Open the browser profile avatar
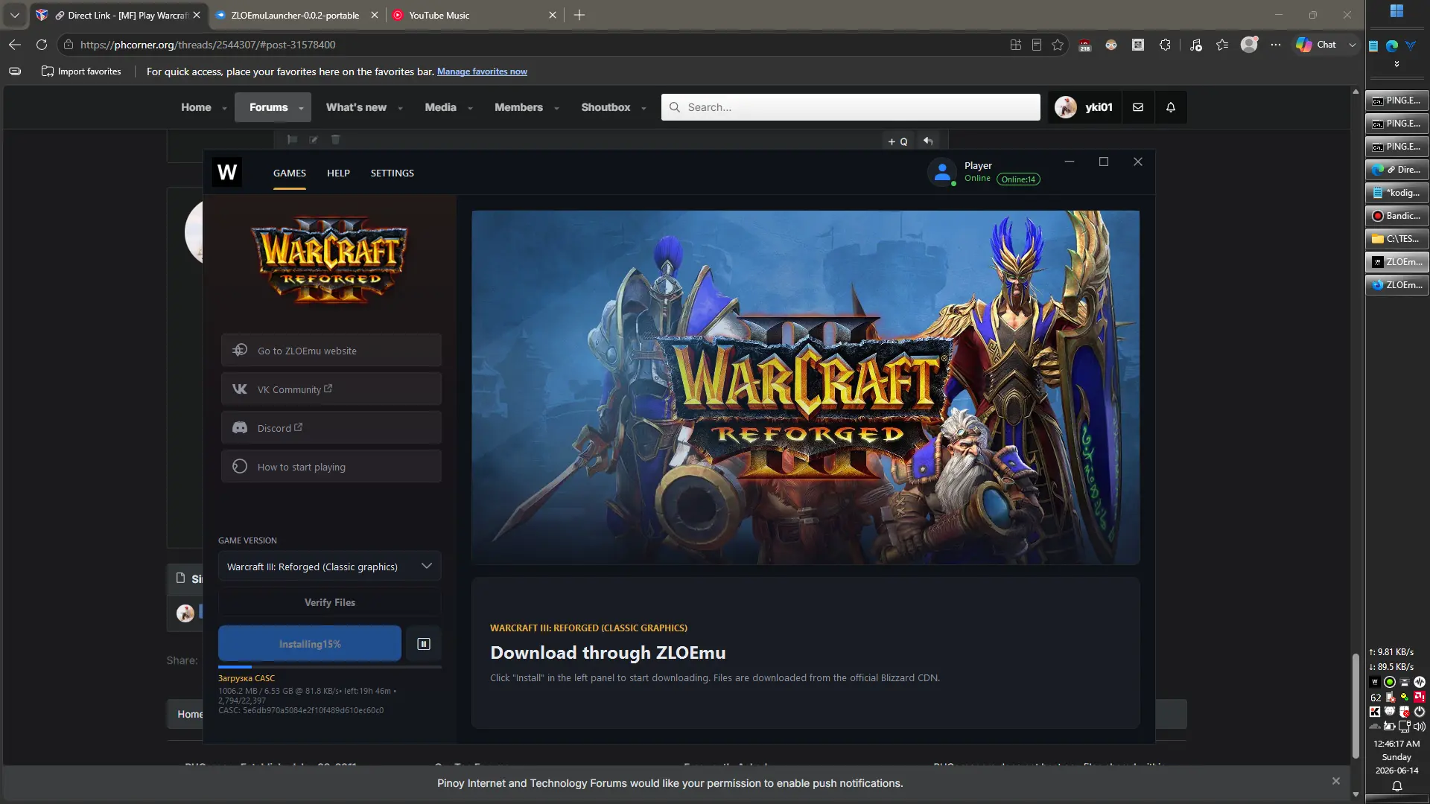The height and width of the screenshot is (804, 1430). coord(1249,45)
